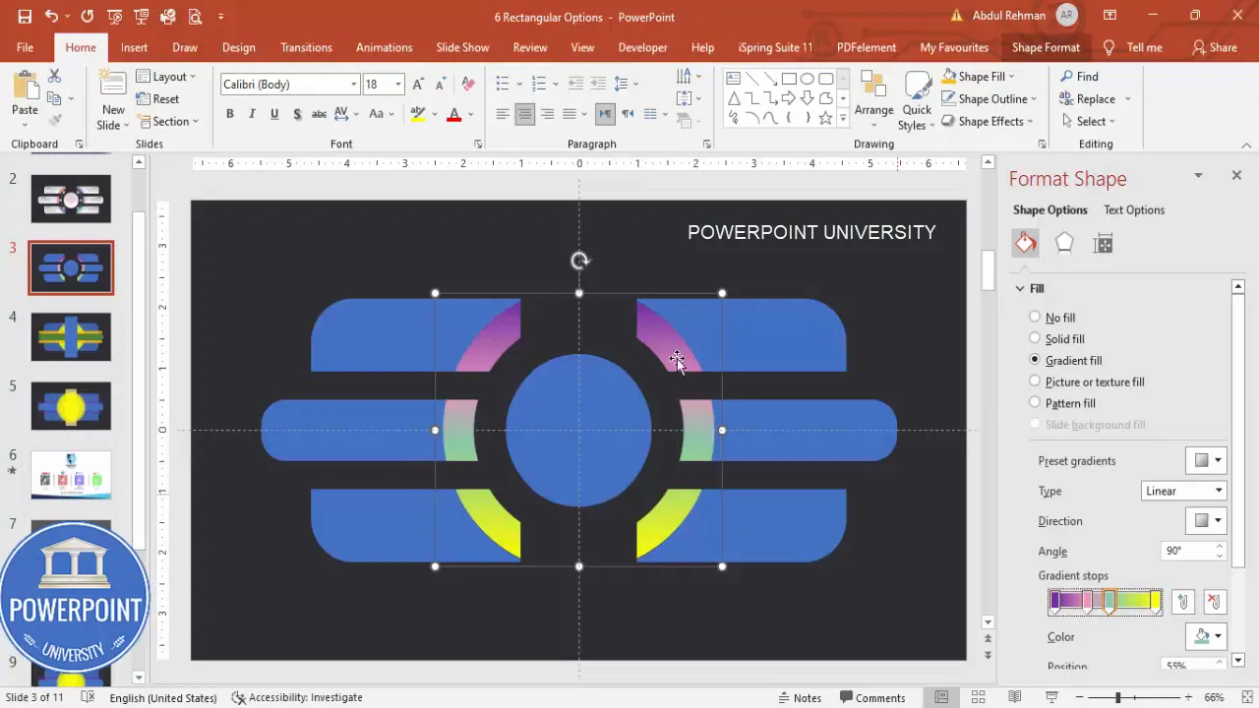This screenshot has height=708, width=1259.
Task: Click the Bullets list icon
Action: point(503,84)
